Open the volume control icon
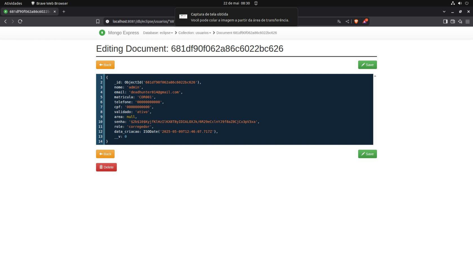The image size is (473, 266). [460, 3]
